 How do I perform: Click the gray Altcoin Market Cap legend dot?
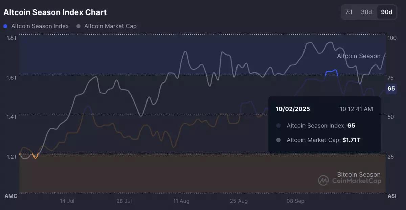78,26
